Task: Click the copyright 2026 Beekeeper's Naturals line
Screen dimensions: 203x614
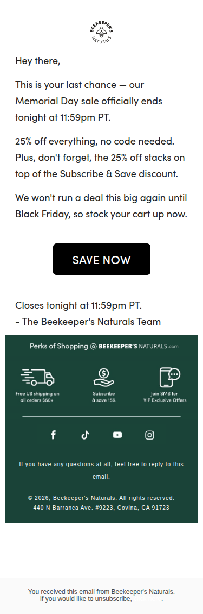Action: point(101,498)
